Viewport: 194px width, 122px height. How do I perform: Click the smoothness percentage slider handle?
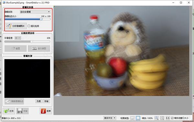point(32,42)
